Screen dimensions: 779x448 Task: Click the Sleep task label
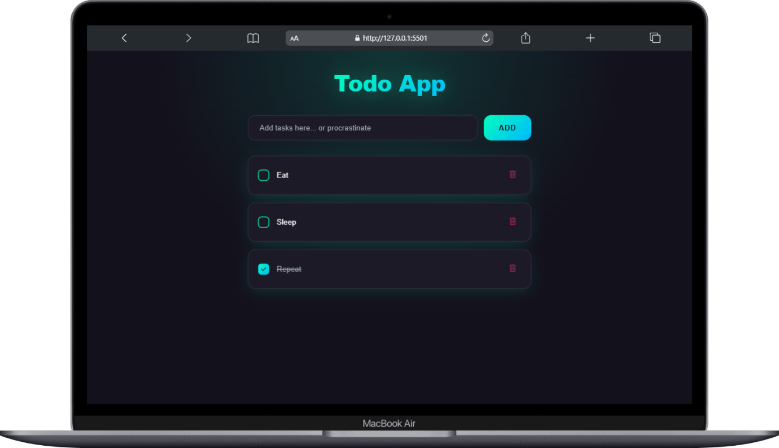pyautogui.click(x=286, y=222)
